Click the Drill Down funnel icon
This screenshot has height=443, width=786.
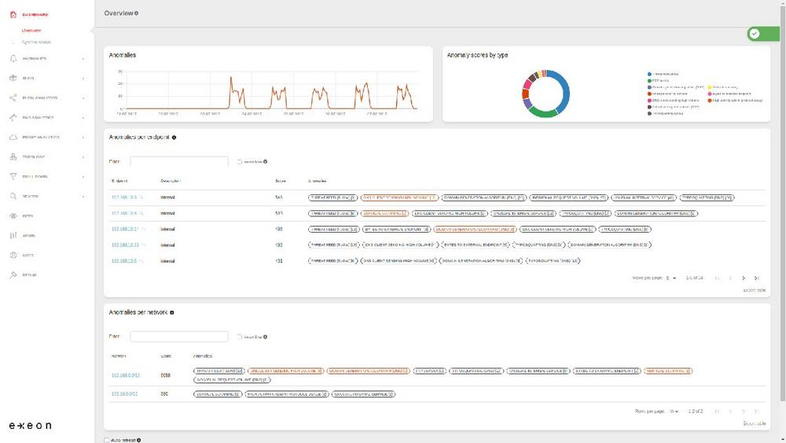coord(13,176)
